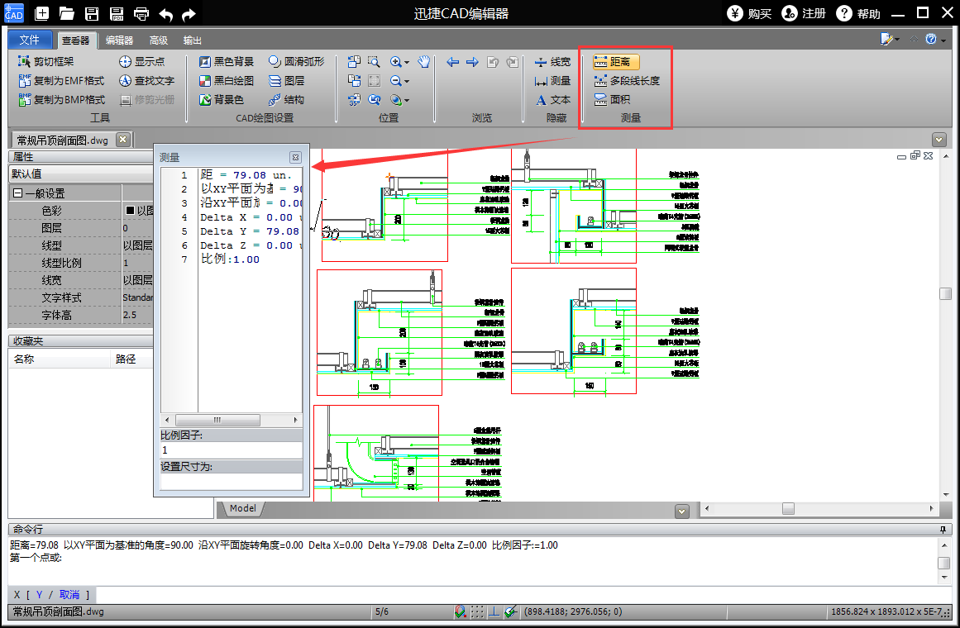Click the 购买 purchase button
This screenshot has width=960, height=628.
(x=749, y=14)
